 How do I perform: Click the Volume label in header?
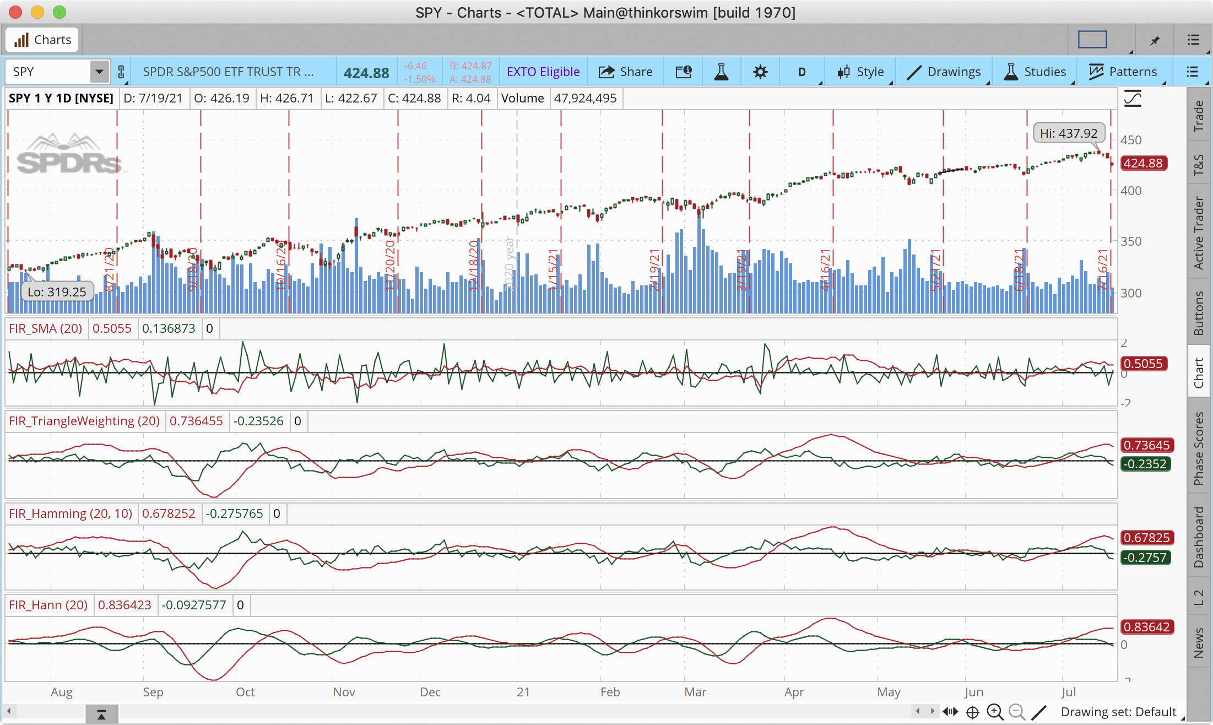click(x=522, y=98)
